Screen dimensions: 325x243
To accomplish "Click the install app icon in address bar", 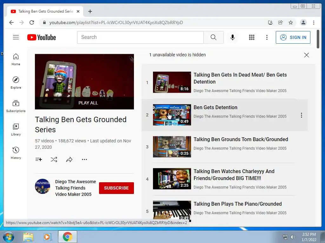I will click(x=270, y=22).
